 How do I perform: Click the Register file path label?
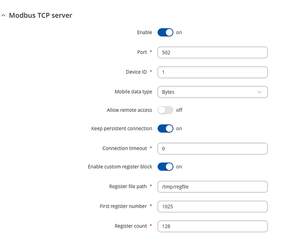coord(128,187)
